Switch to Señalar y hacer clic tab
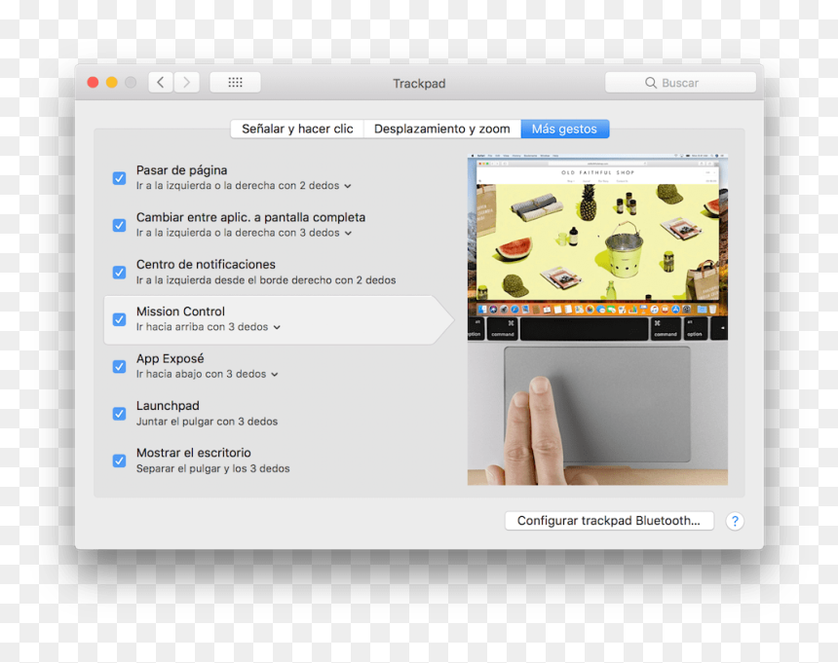The width and height of the screenshot is (838, 663). point(297,129)
